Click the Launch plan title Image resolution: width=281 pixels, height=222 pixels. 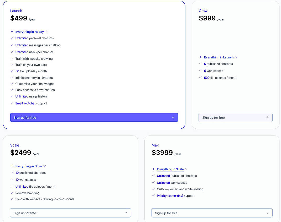tap(16, 11)
